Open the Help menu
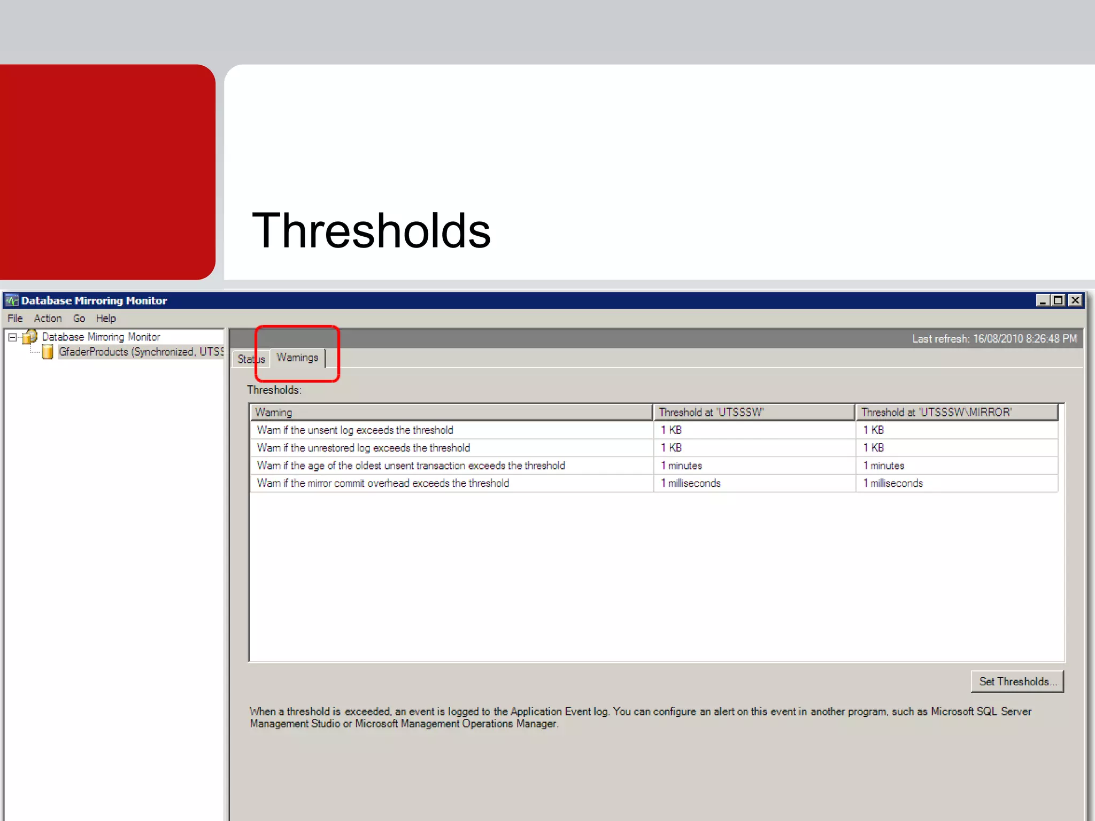The width and height of the screenshot is (1095, 821). pyautogui.click(x=106, y=319)
